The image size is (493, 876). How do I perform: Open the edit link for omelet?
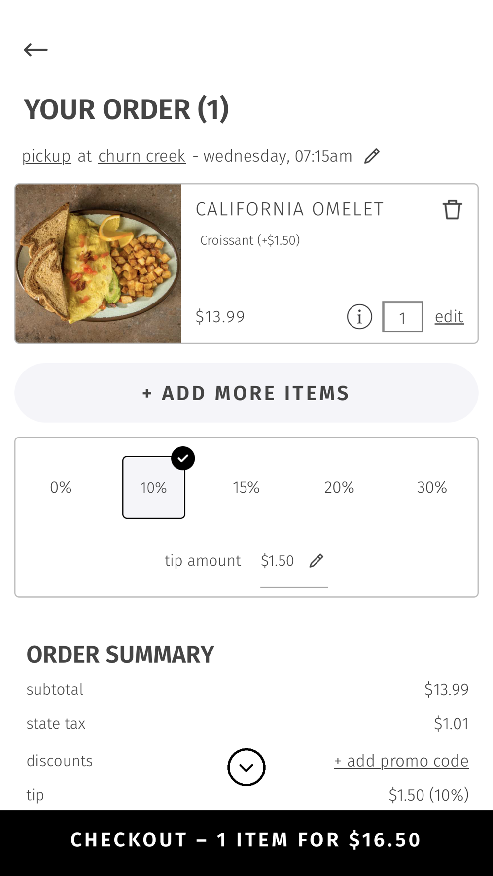point(449,317)
